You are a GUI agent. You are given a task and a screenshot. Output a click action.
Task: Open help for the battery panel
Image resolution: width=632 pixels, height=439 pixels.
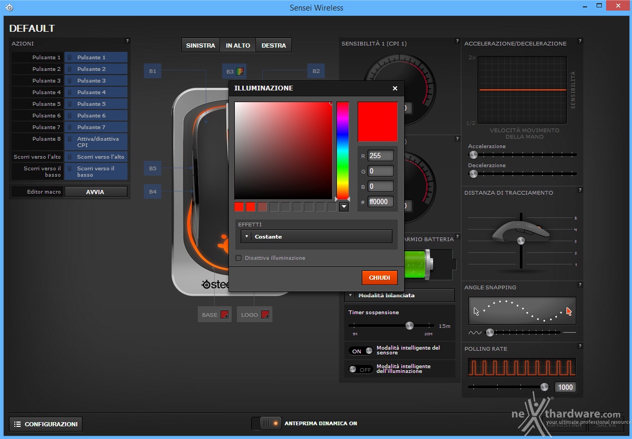tap(457, 236)
